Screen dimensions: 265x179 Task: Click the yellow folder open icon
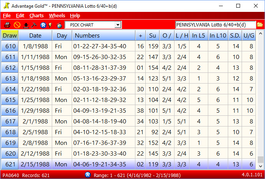coord(260,25)
